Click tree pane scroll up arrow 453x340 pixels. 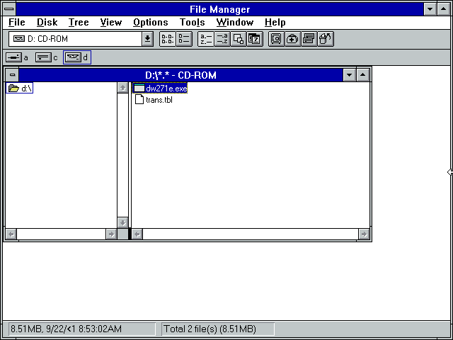122,88
